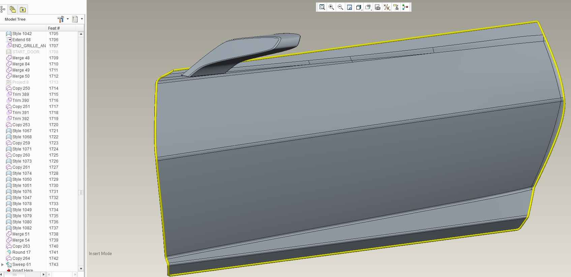Switch to the Favorites tab
The image size is (571, 277).
click(x=23, y=9)
